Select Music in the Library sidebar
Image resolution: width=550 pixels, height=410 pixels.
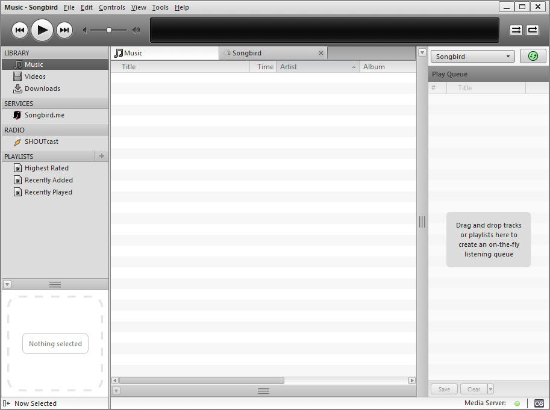coord(55,64)
